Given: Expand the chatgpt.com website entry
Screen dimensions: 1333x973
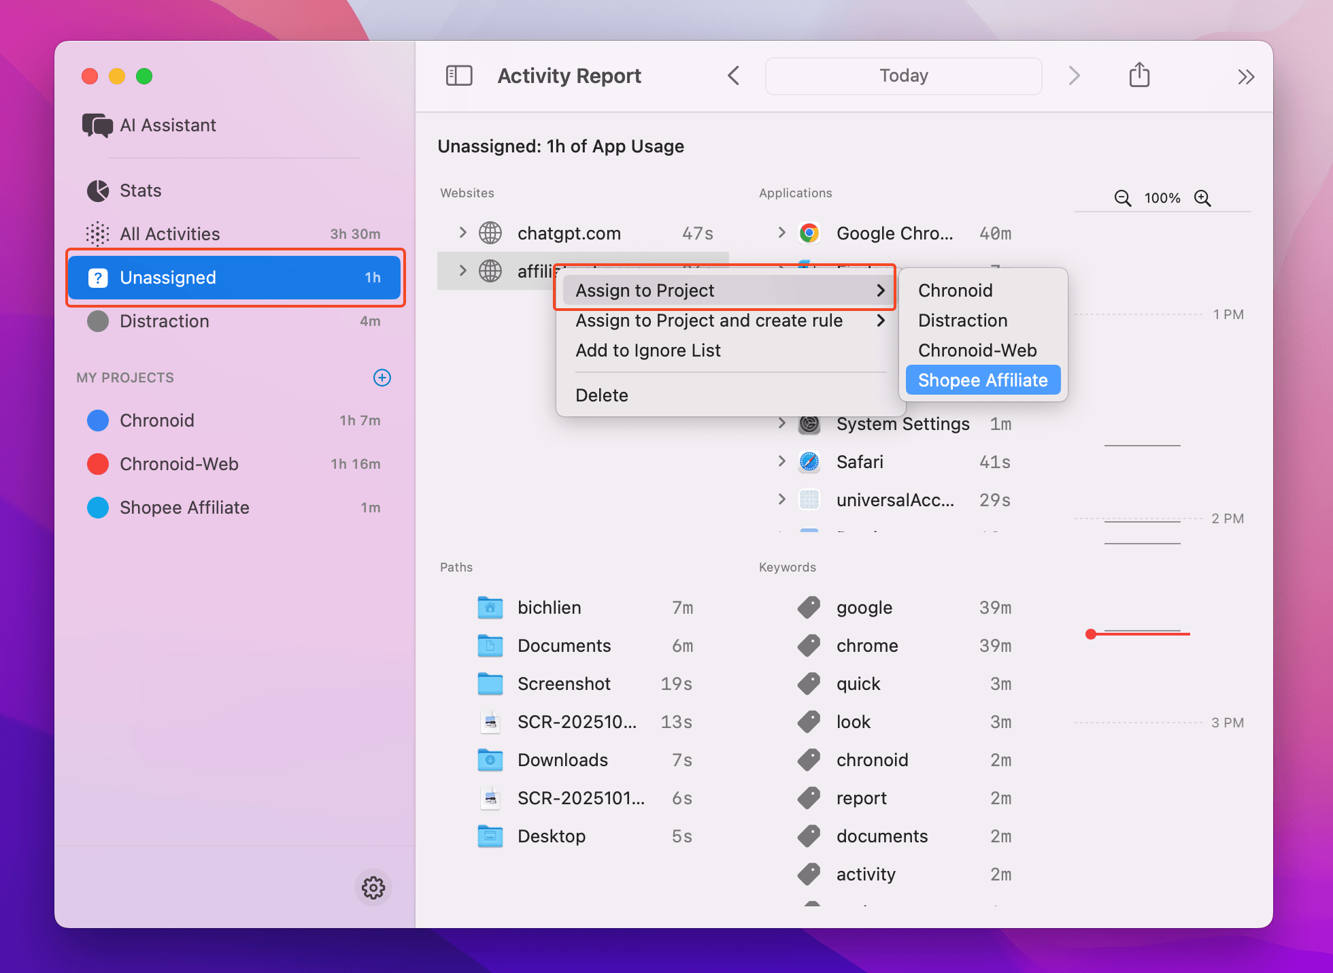Looking at the screenshot, I should [x=463, y=232].
